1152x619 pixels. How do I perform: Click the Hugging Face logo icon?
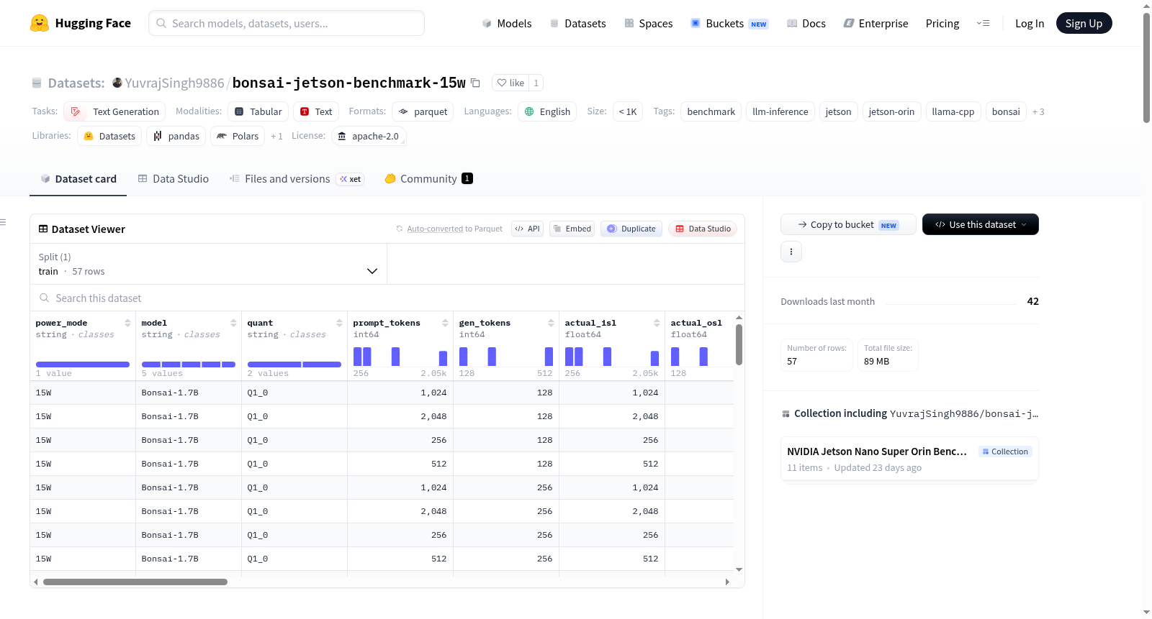click(40, 23)
